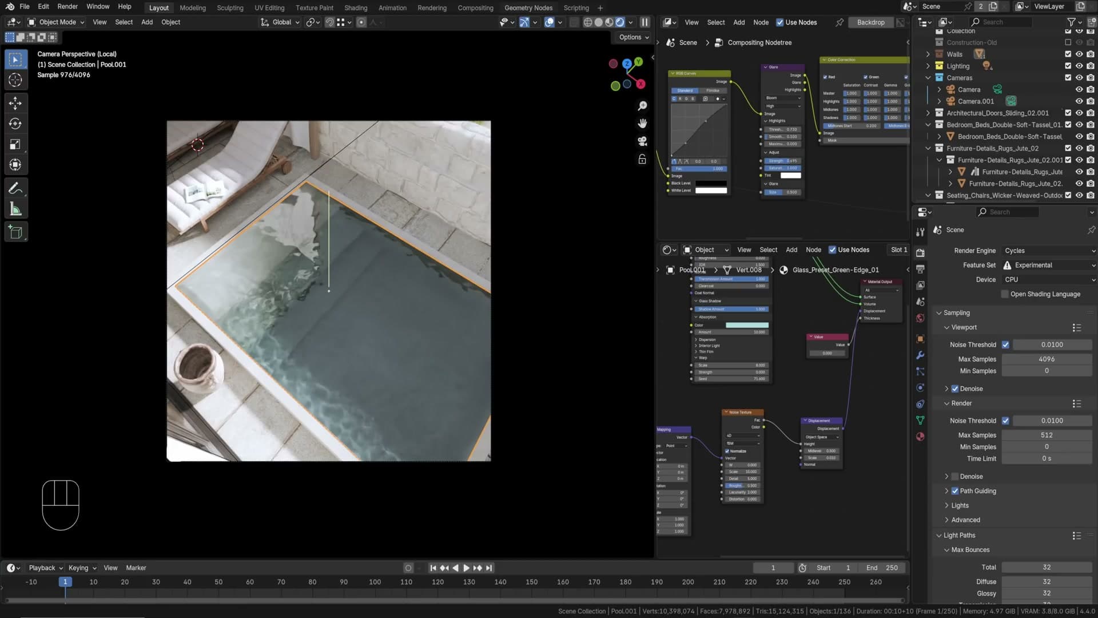Image resolution: width=1098 pixels, height=618 pixels.
Task: Open the Device CPU dropdown
Action: (1049, 279)
